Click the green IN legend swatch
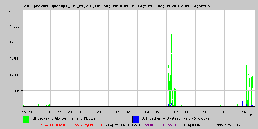Screen dimensions: 258x129 click(26, 119)
